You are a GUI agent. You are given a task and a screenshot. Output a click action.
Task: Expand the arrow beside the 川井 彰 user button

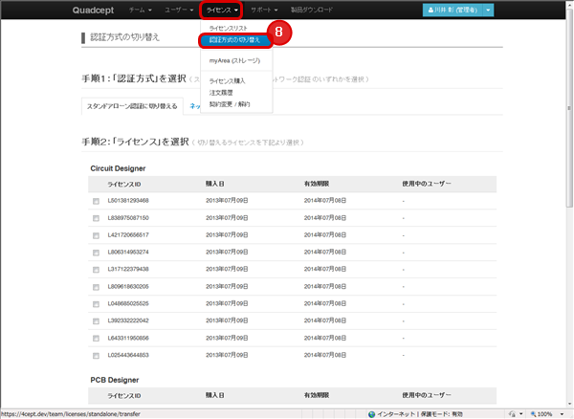488,11
